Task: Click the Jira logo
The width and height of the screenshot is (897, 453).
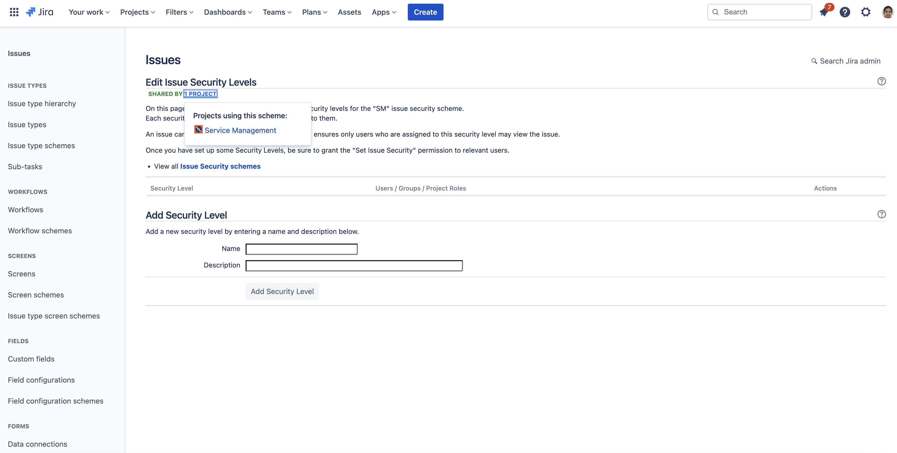Action: coord(40,12)
